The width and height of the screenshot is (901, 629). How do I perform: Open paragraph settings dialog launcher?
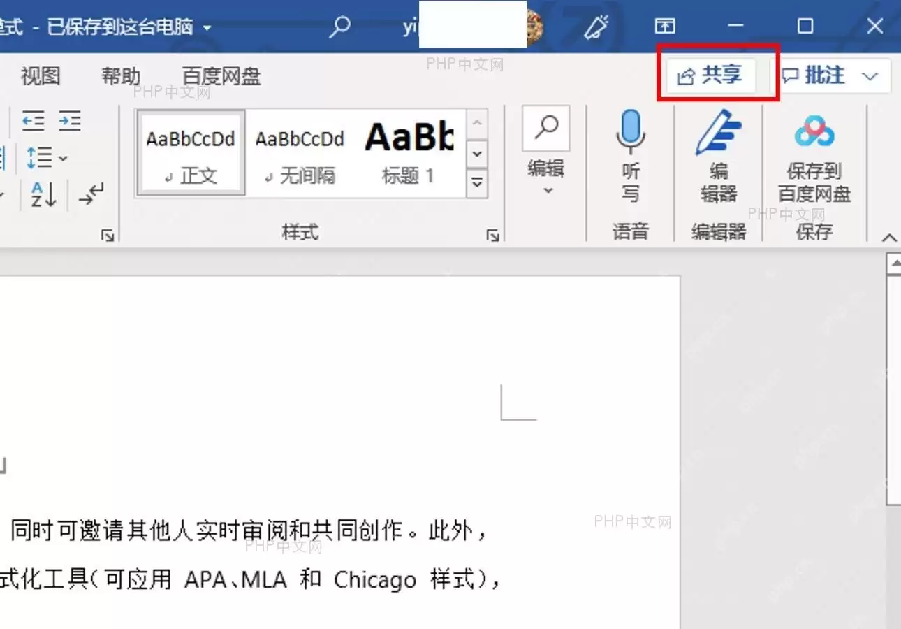pos(108,236)
